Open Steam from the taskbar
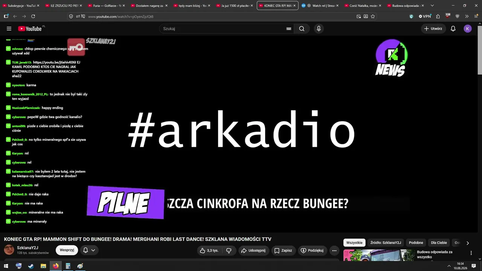 coord(31,266)
